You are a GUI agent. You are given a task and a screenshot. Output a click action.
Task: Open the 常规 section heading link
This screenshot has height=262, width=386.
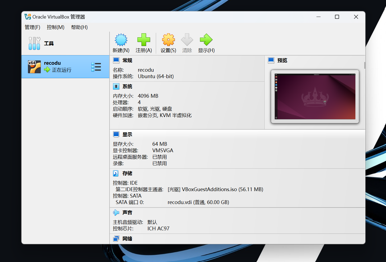(127, 60)
